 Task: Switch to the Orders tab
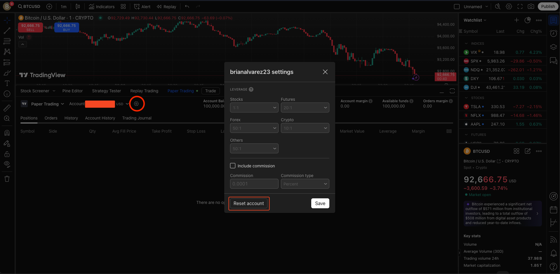click(x=51, y=118)
